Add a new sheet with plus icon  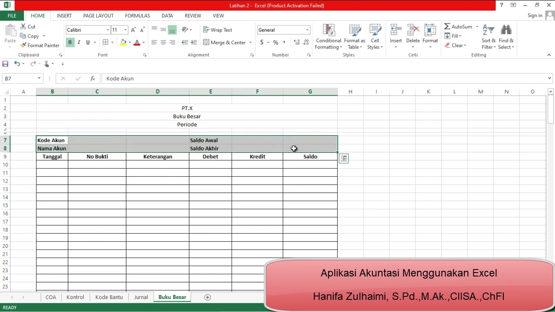click(207, 297)
